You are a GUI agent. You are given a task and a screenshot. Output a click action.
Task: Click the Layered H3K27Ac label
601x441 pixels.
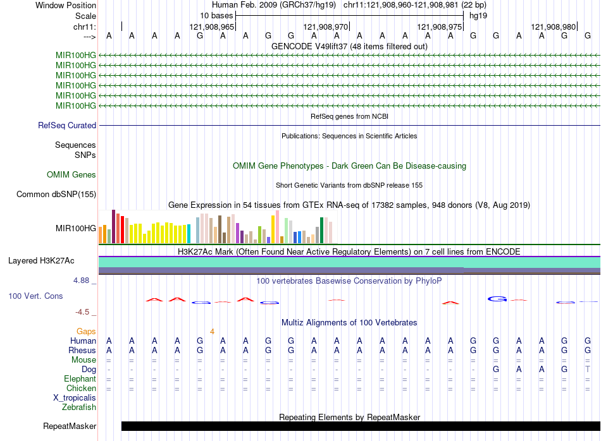(41, 261)
